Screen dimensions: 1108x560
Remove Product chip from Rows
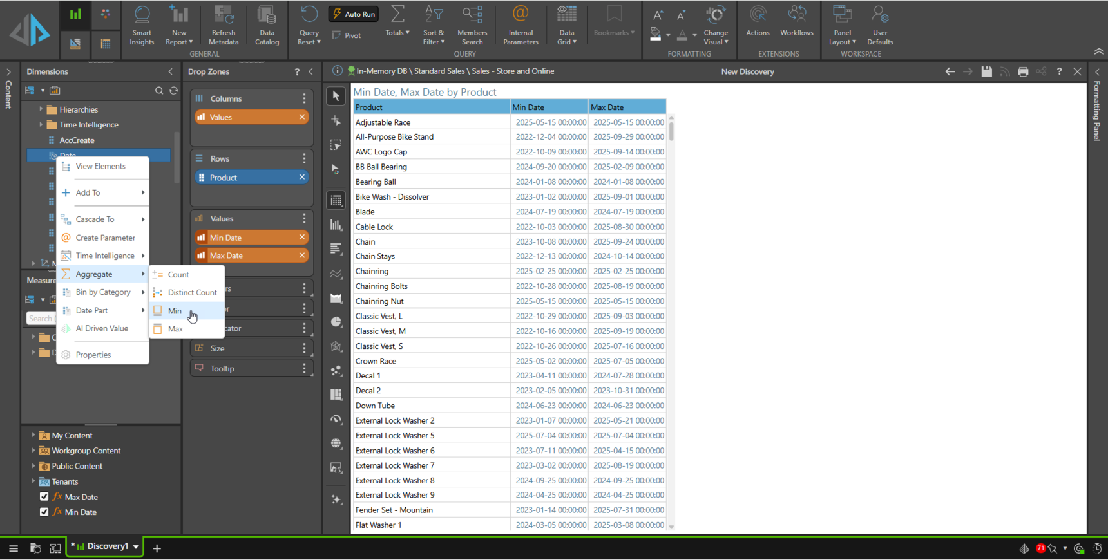[301, 178]
